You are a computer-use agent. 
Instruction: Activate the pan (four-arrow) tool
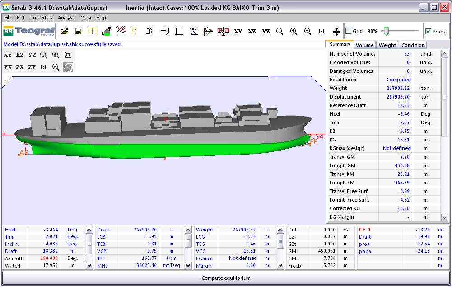pyautogui.click(x=336, y=32)
